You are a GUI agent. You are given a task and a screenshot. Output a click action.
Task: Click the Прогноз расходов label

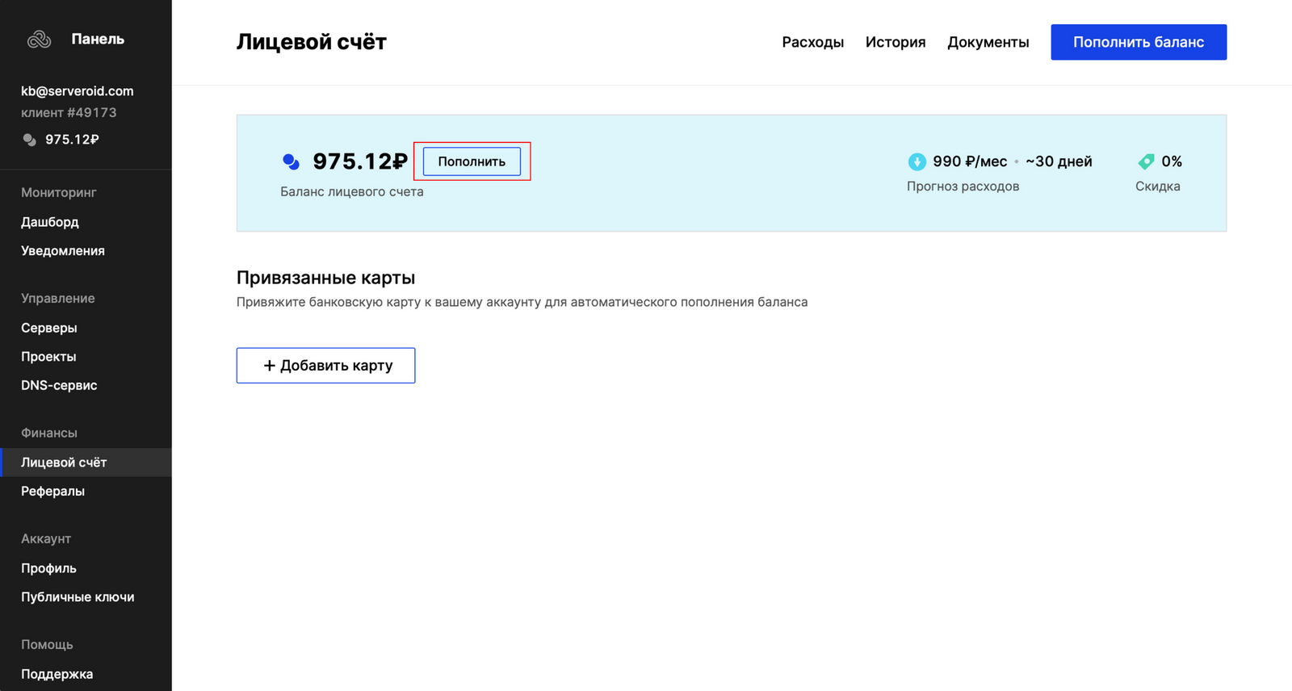pos(963,186)
